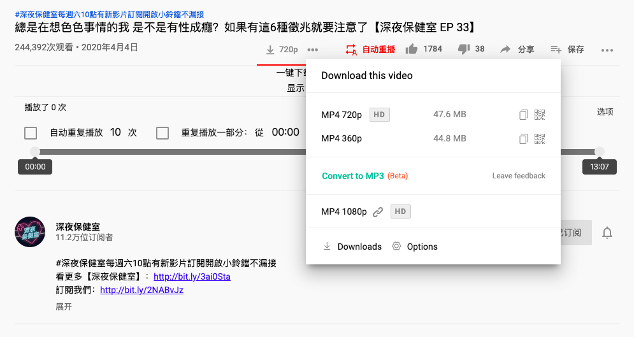Open the bit.ly/3ai0Sta link
Screen dimensions: 634x337
coord(192,276)
